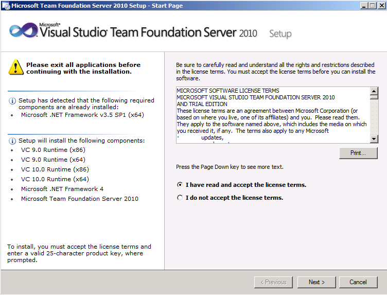Close the setup window
The height and width of the screenshot is (295, 387).
point(381,6)
